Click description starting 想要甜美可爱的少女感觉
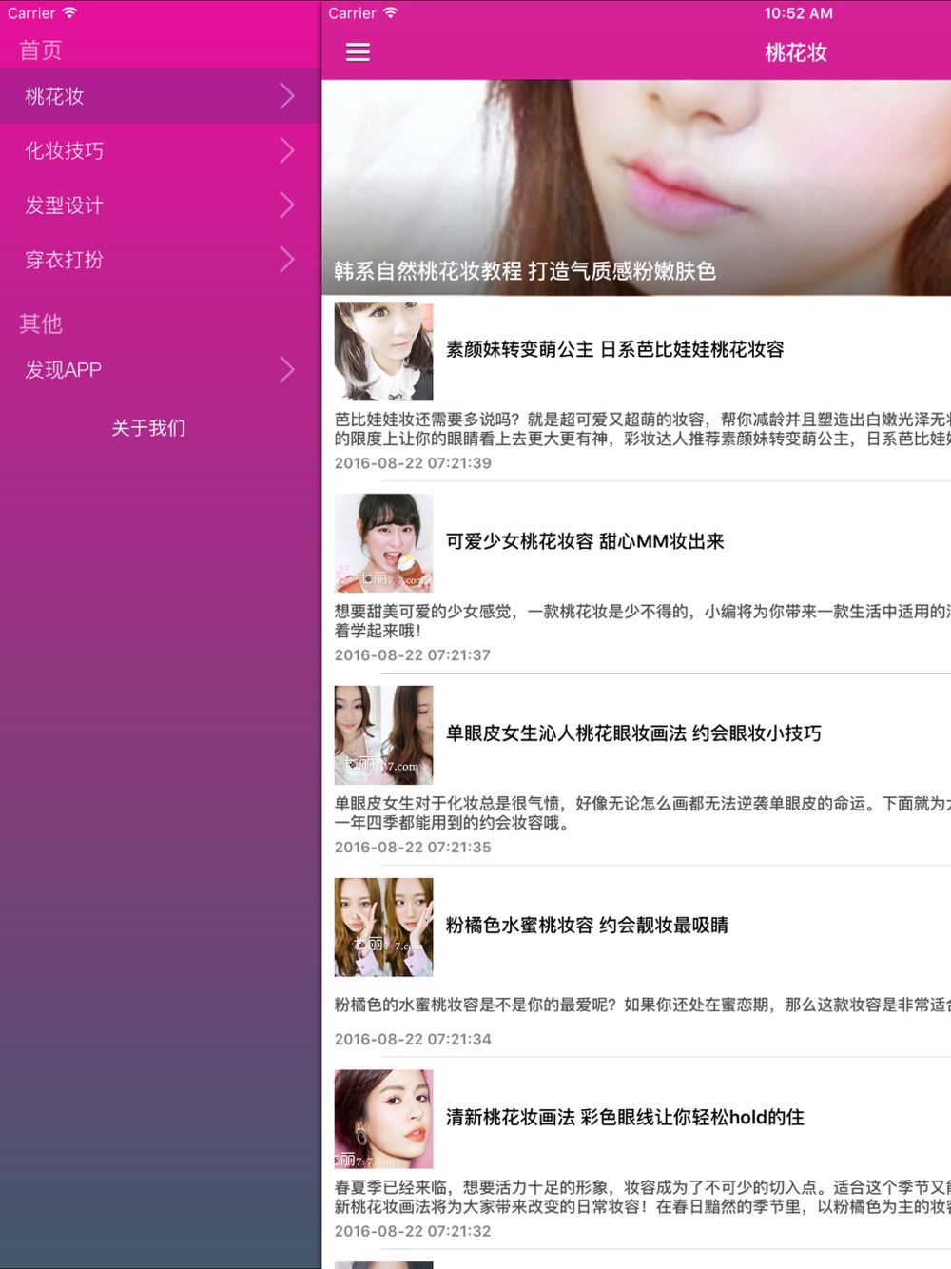The height and width of the screenshot is (1269, 951). (x=642, y=621)
